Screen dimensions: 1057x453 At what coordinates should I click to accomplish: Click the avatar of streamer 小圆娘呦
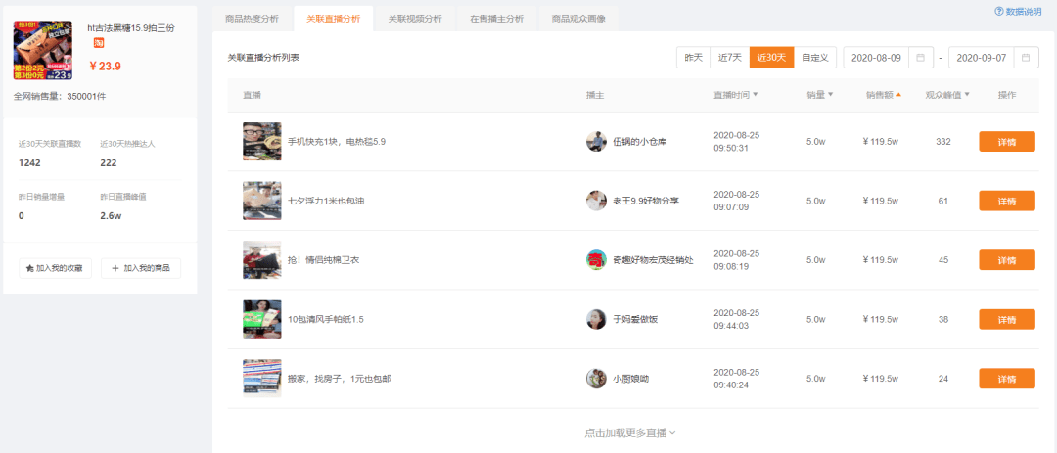596,379
